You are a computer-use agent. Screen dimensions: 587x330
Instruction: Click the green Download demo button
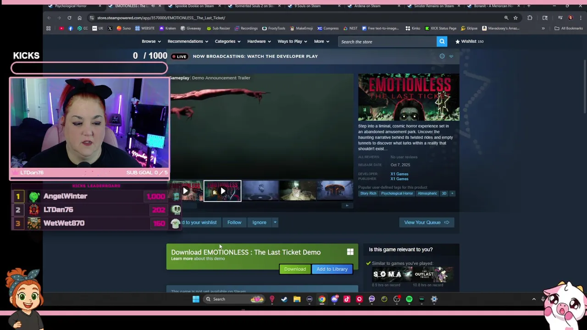click(295, 269)
